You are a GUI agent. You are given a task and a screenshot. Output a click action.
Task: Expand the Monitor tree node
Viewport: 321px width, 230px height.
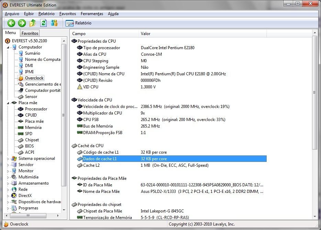(8, 171)
